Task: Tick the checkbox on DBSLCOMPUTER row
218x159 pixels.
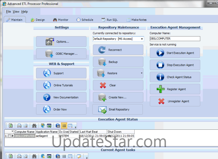Action: (x=9, y=136)
